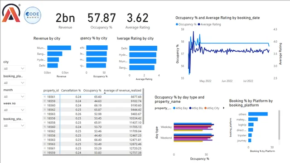Sort by property_id column header

pos(51,91)
